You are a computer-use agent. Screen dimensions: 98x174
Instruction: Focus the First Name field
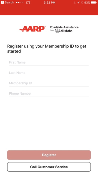pyautogui.click(x=49, y=62)
